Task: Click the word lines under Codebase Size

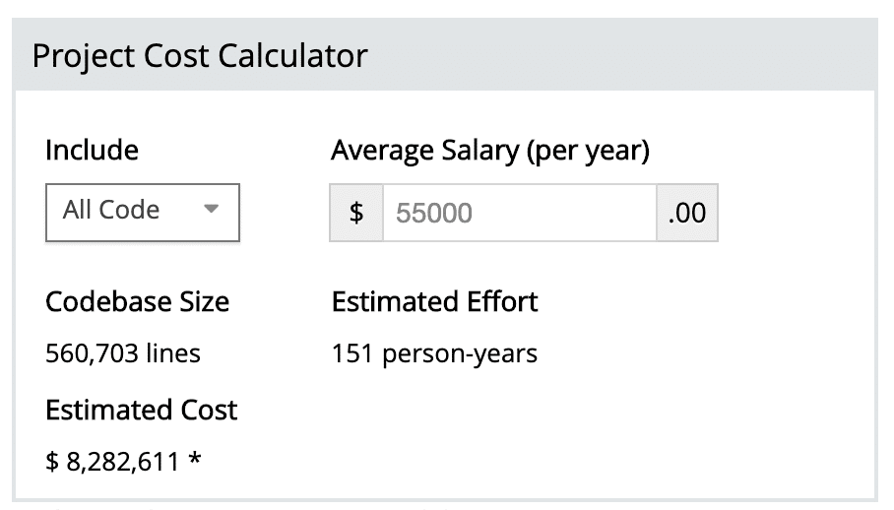Action: (172, 353)
